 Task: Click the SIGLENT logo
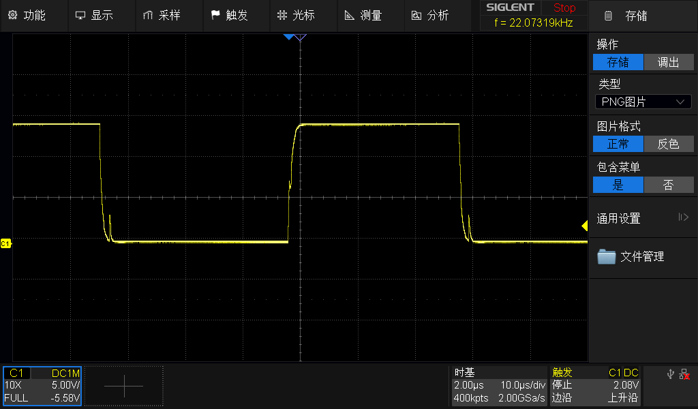pos(510,7)
